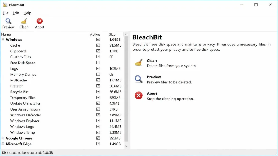
Task: Select the Microsoft Edge group label
Action: (19, 144)
